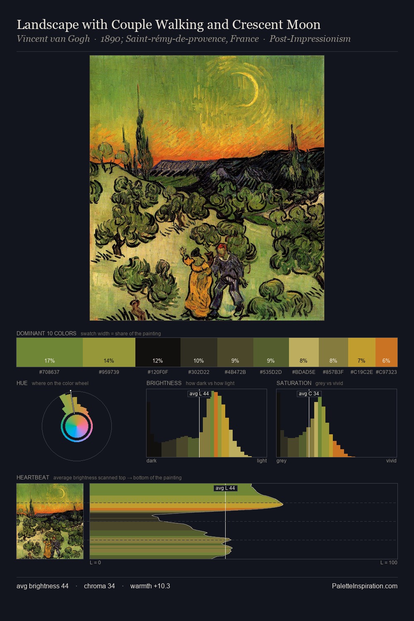414x621 pixels.
Task: Click the 'grey' saturation axis label
Action: [x=282, y=461]
